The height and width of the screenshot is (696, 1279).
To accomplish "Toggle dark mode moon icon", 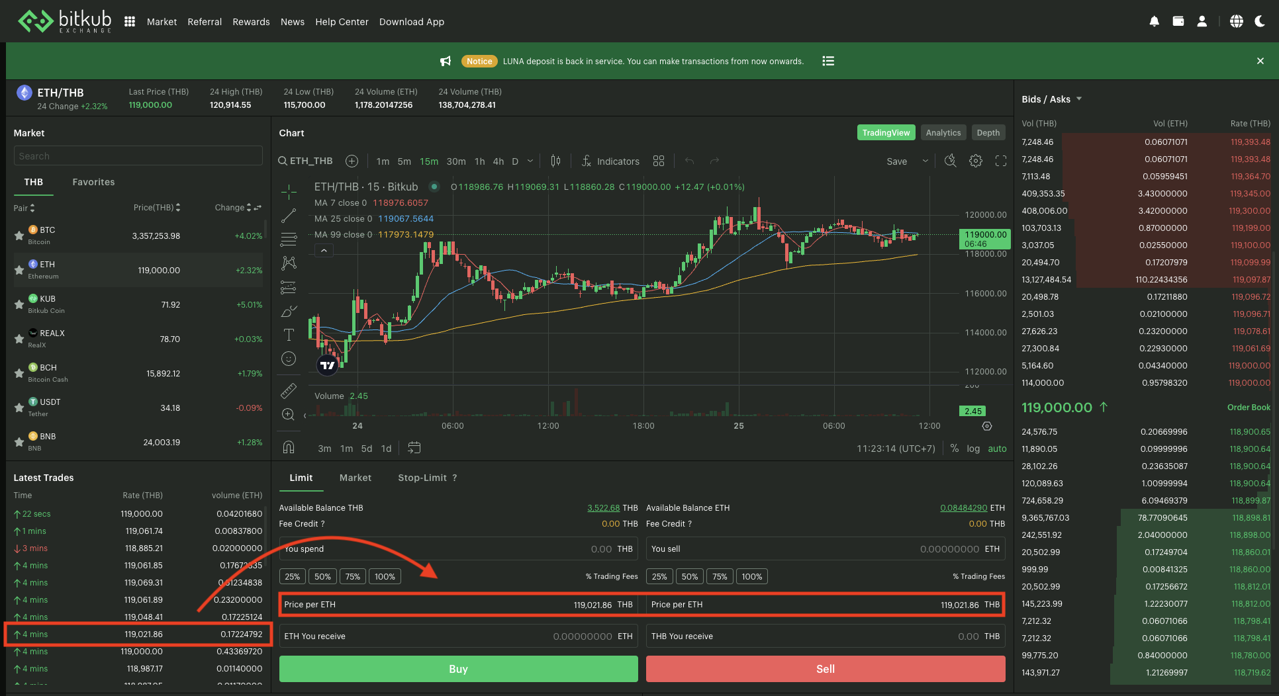I will coord(1260,22).
